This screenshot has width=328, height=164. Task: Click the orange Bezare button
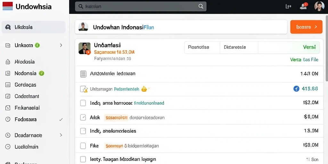tap(306, 27)
